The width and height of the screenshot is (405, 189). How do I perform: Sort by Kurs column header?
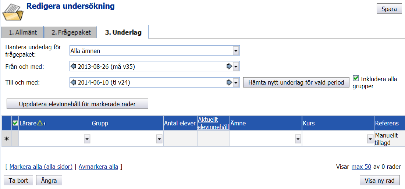tap(309, 124)
